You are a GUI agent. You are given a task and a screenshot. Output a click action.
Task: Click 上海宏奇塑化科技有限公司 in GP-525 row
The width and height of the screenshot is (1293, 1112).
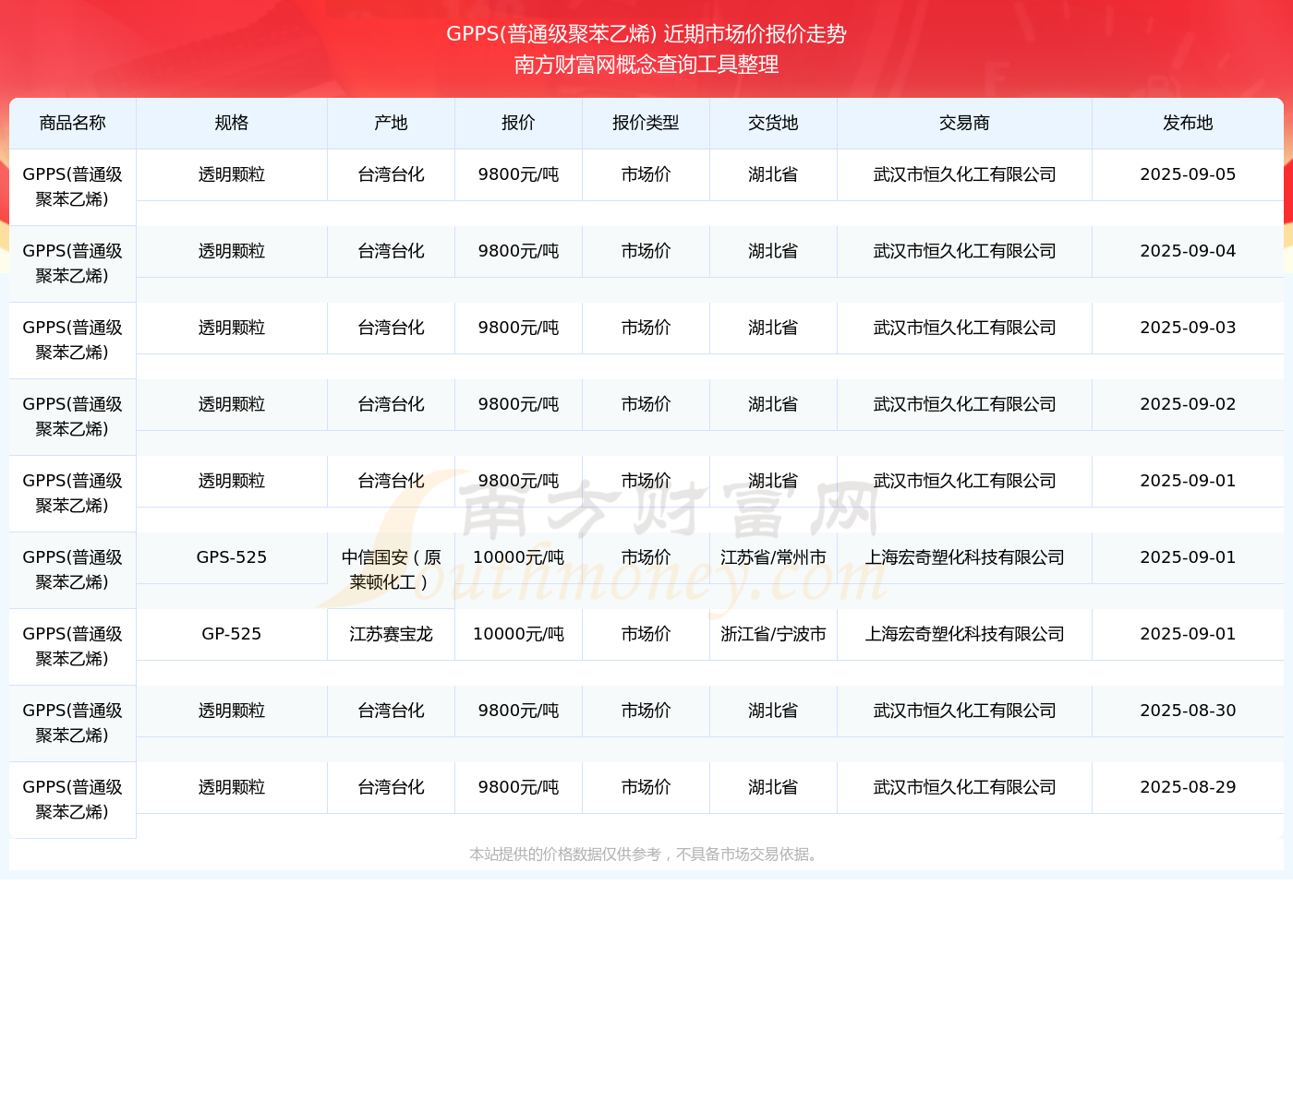(x=964, y=634)
